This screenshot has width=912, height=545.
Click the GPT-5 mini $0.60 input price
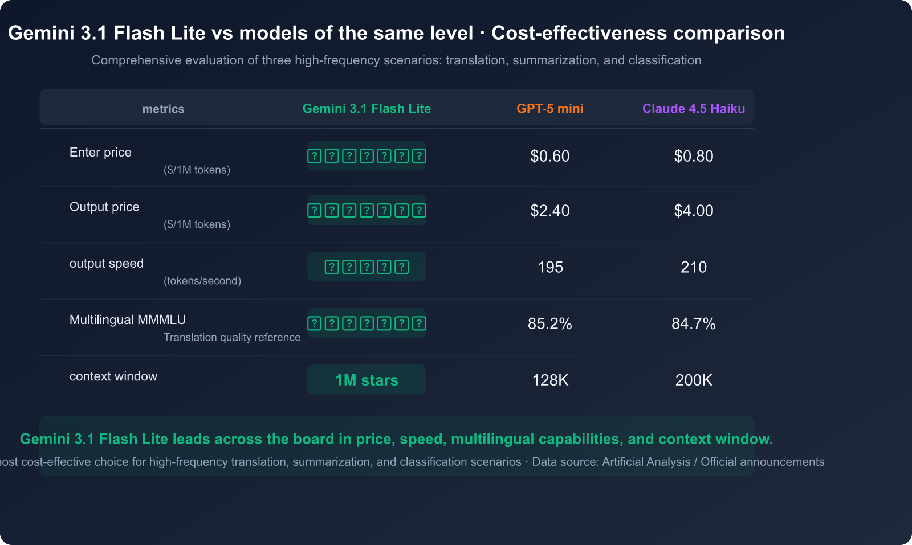[550, 156]
